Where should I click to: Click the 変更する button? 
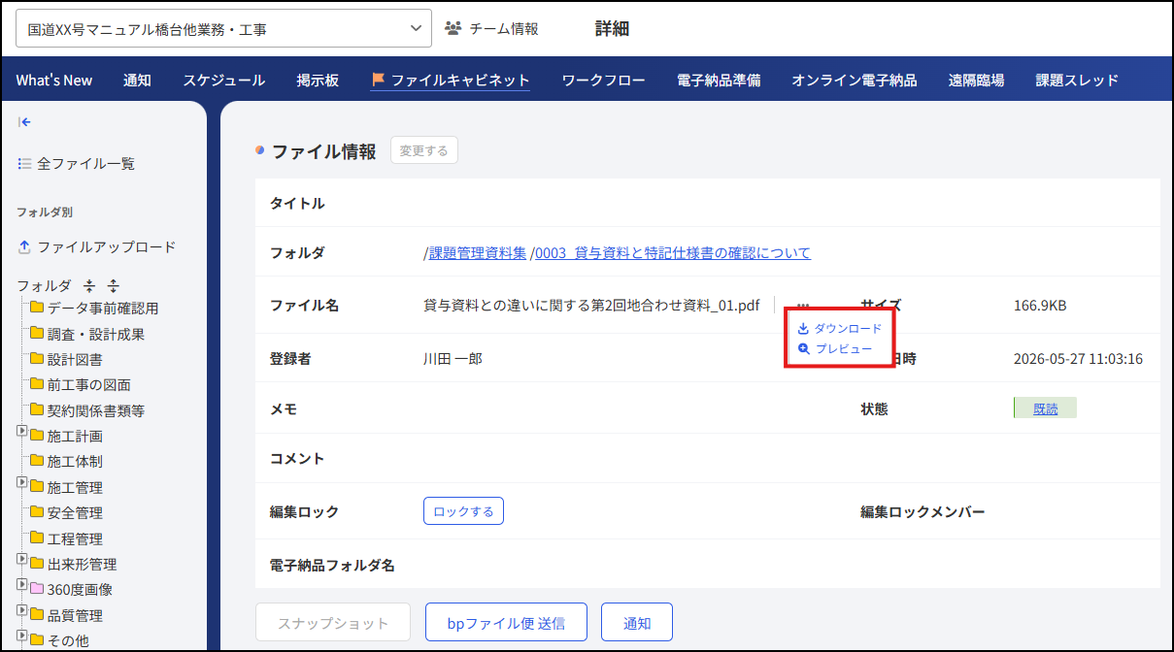click(x=424, y=150)
